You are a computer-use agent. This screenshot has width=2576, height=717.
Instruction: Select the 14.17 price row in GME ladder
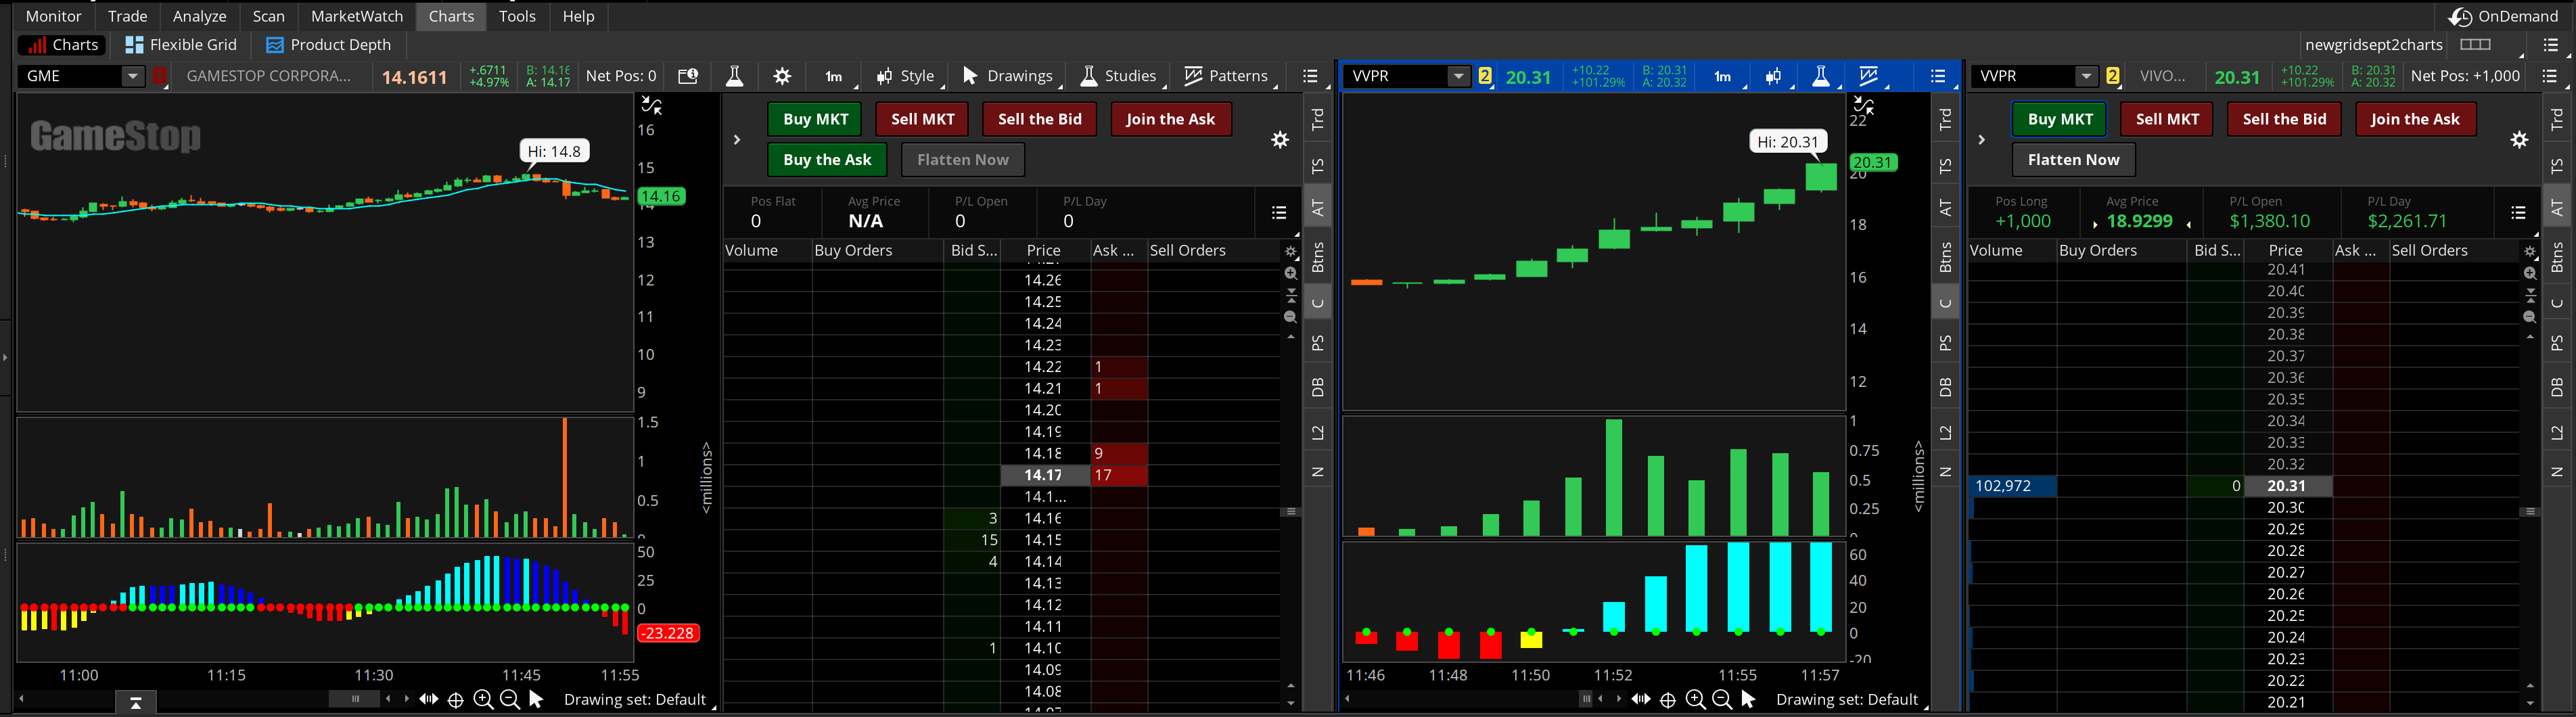[x=1043, y=475]
